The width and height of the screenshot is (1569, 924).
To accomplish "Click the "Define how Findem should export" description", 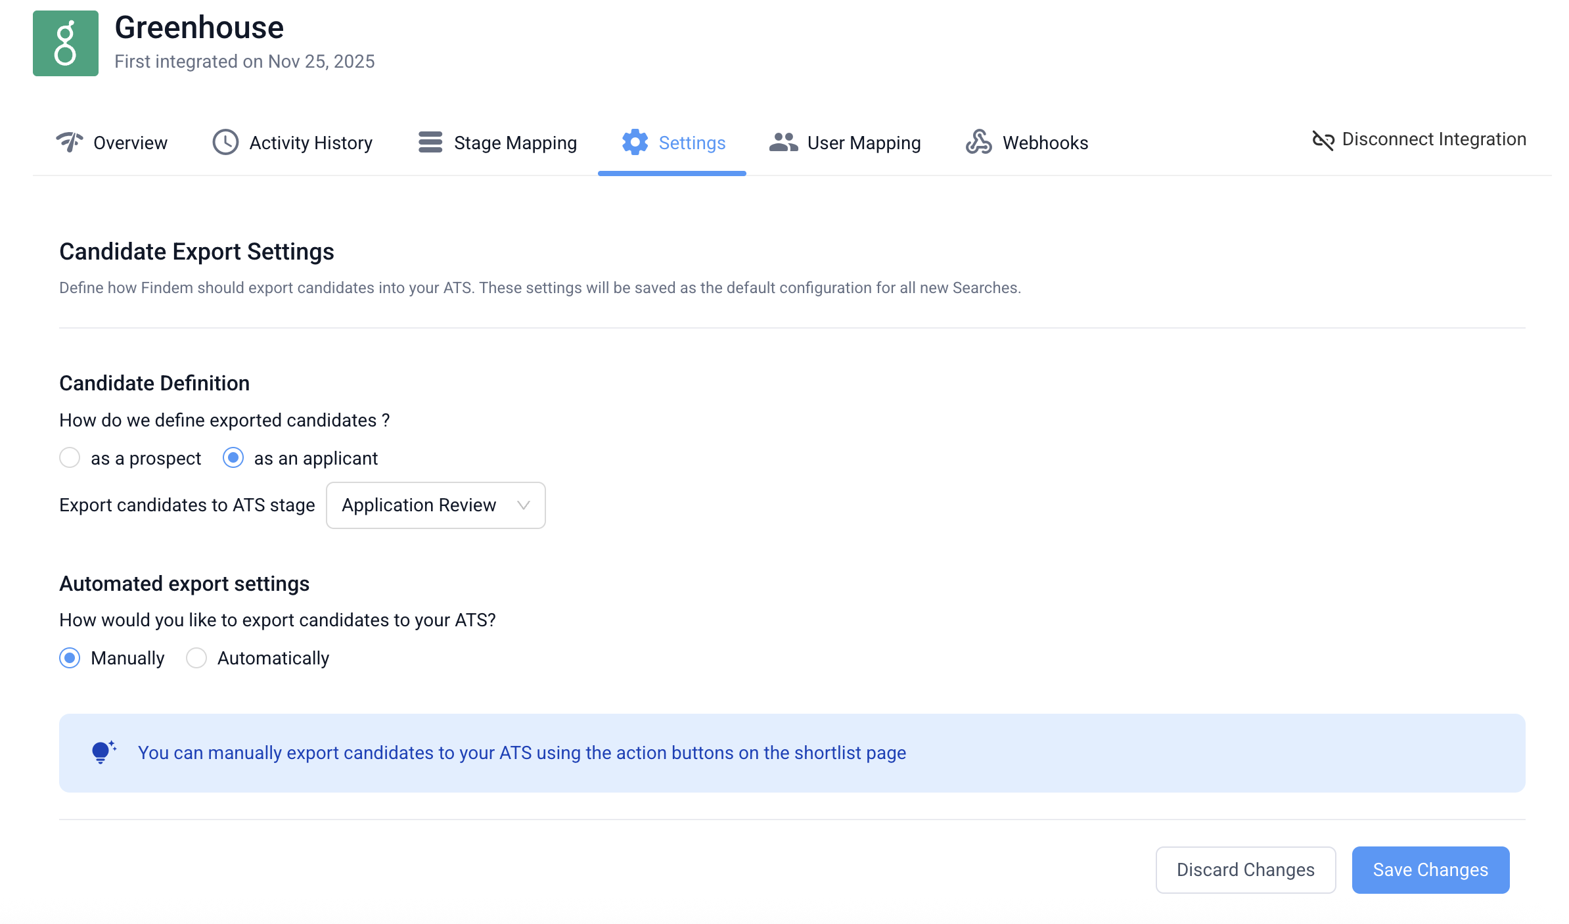I will [x=540, y=288].
